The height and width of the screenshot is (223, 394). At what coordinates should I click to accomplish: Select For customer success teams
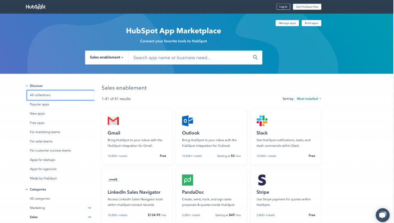click(50, 151)
